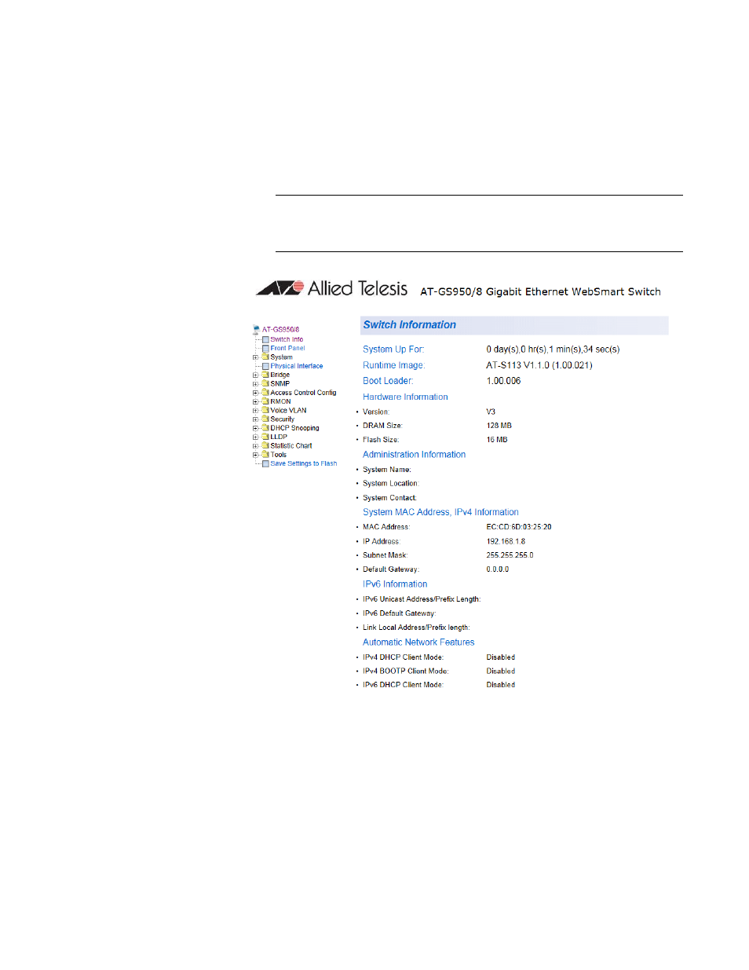
Task: Open the Physical Interface link
Action: [297, 366]
